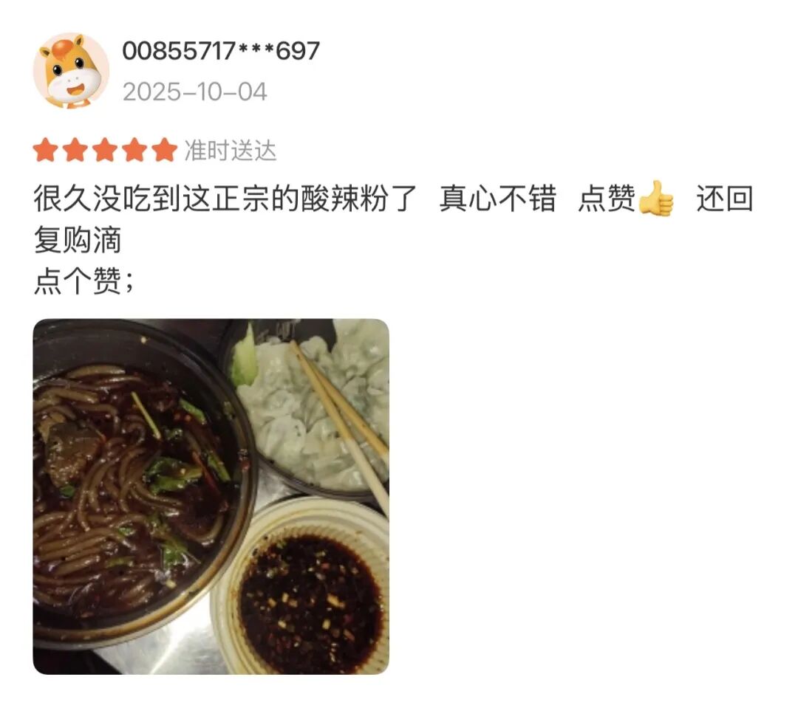The image size is (798, 705).
Task: Click the line 点个赞;
Action: tap(84, 281)
